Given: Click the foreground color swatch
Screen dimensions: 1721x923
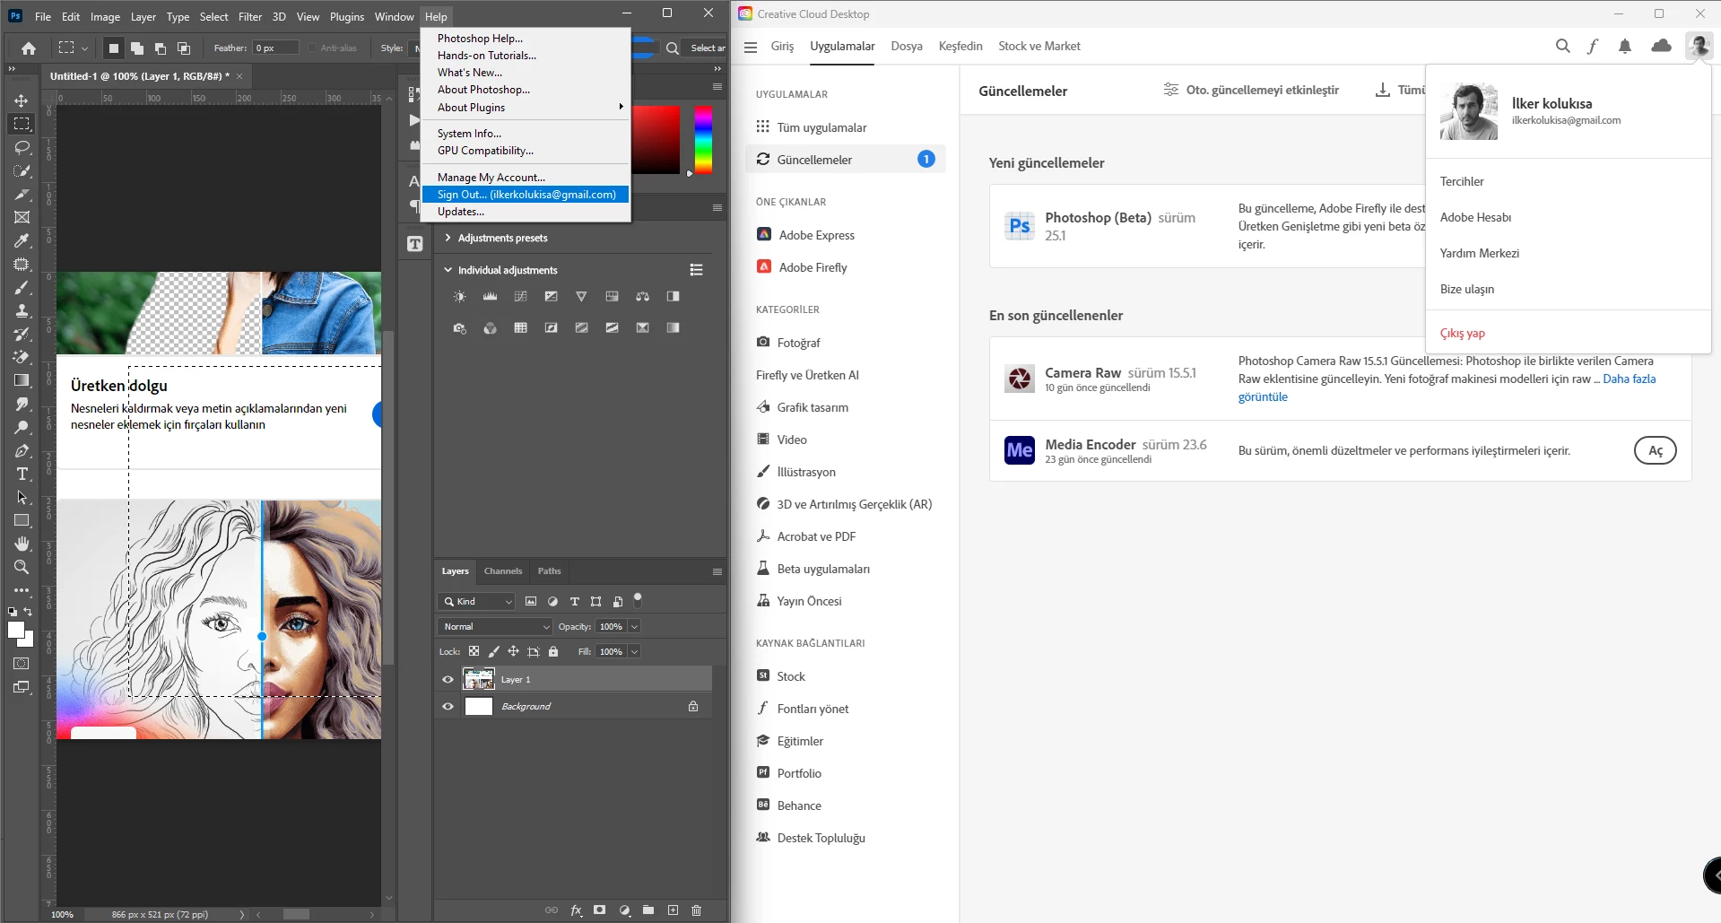Looking at the screenshot, I should click(16, 630).
